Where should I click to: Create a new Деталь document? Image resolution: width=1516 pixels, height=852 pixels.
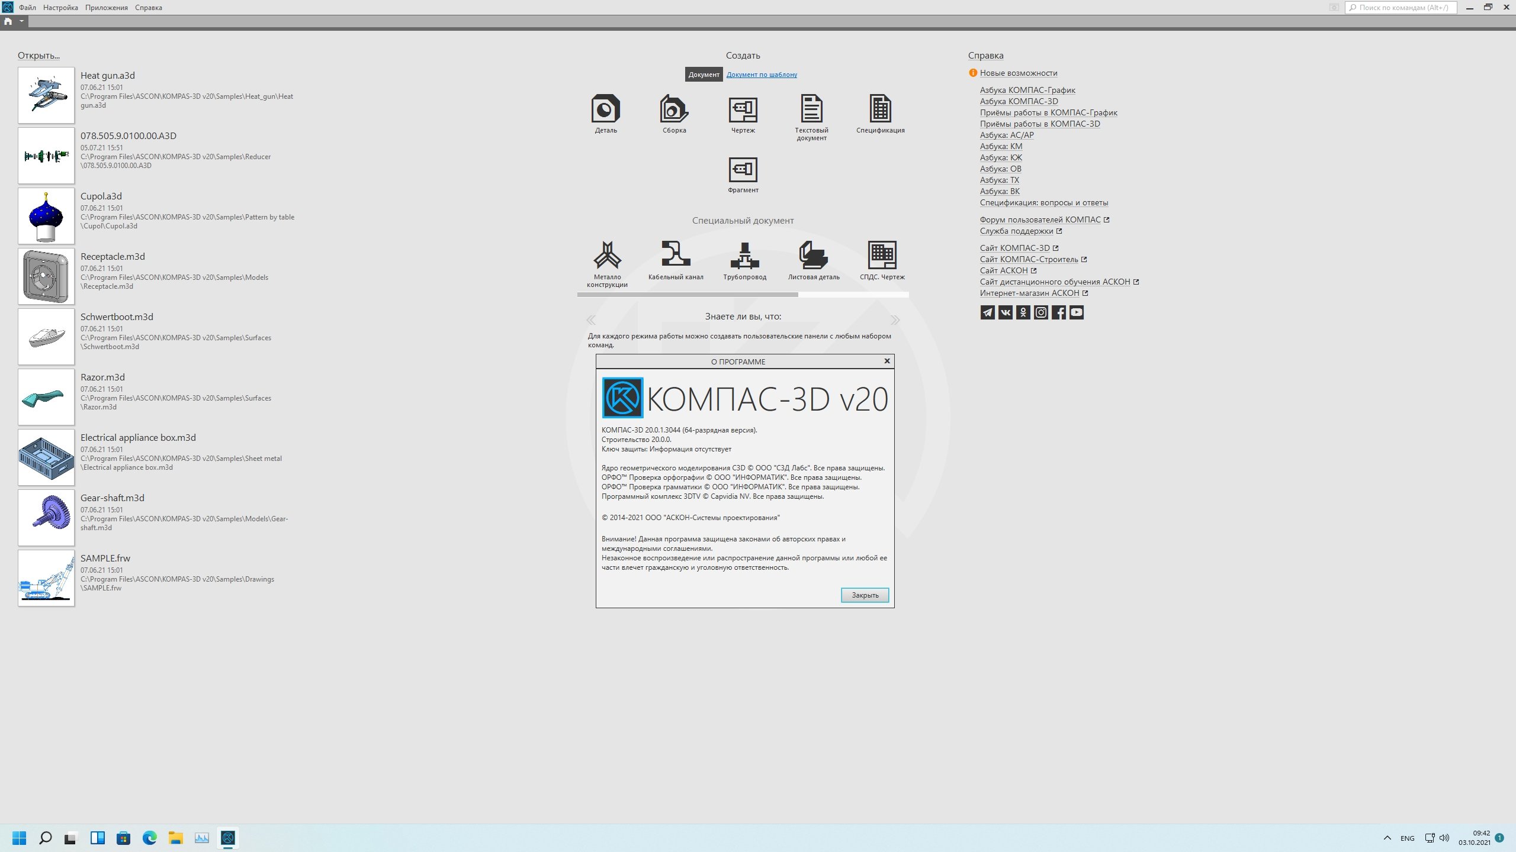click(x=605, y=110)
